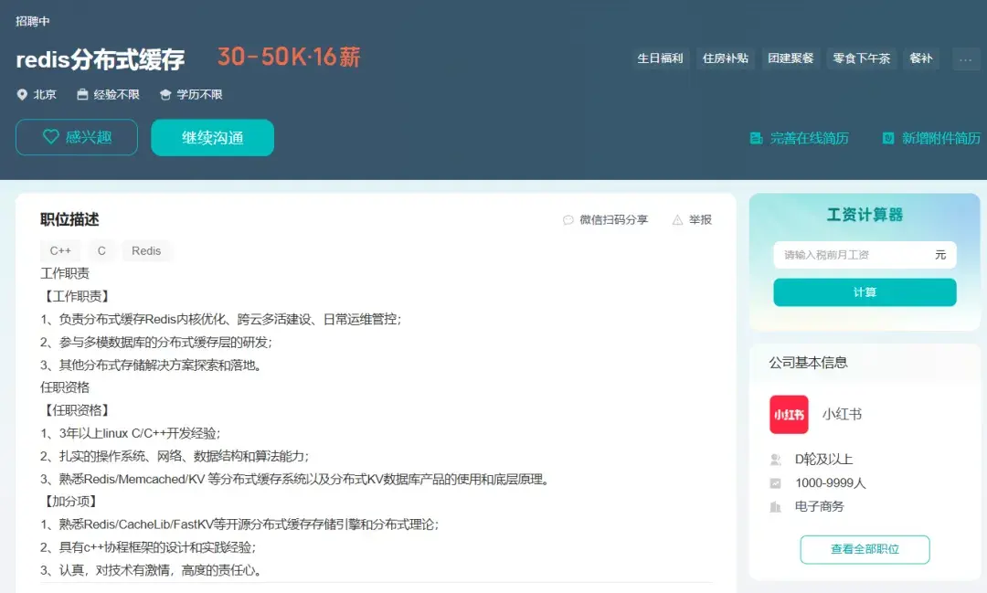Click the location pin icon beside 北京
Image resolution: width=987 pixels, height=593 pixels.
pos(21,93)
